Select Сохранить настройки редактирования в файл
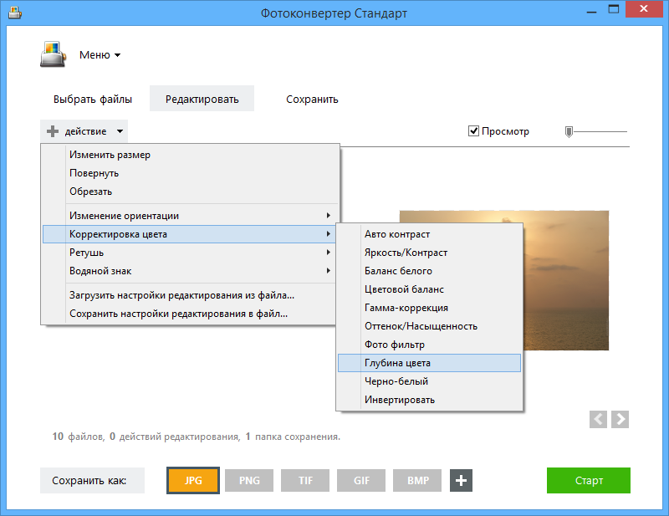The image size is (669, 516). point(190,314)
